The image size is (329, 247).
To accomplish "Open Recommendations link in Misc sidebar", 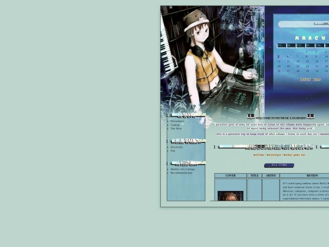I will pyautogui.click(x=182, y=173).
